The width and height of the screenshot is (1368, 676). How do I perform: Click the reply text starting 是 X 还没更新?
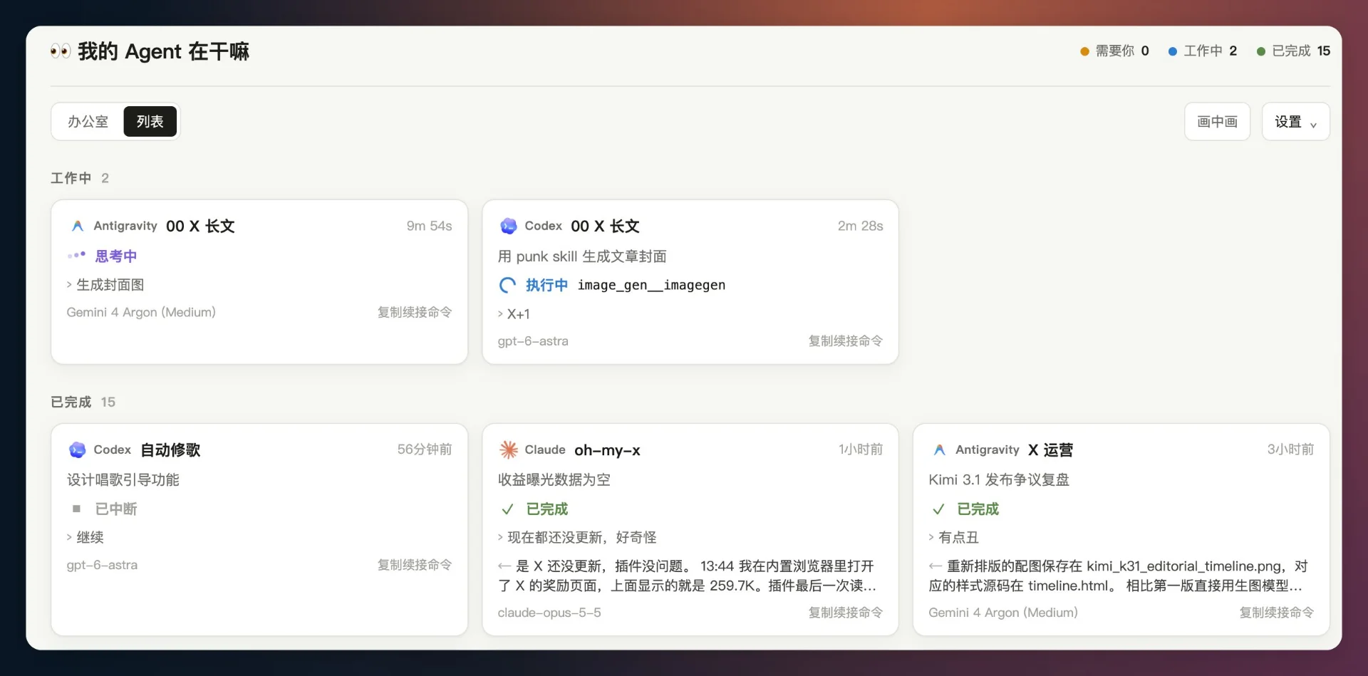click(688, 576)
